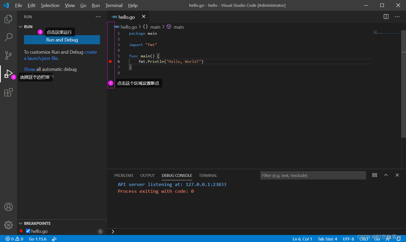Open the Run menu

tap(96, 5)
